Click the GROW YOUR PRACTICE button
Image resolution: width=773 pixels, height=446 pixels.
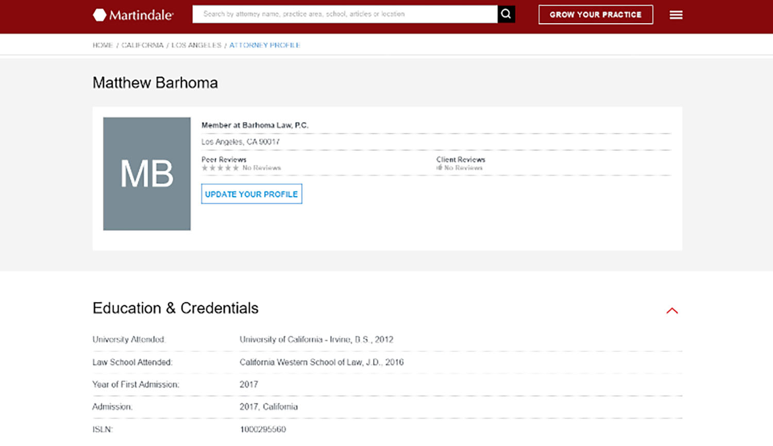click(x=596, y=14)
